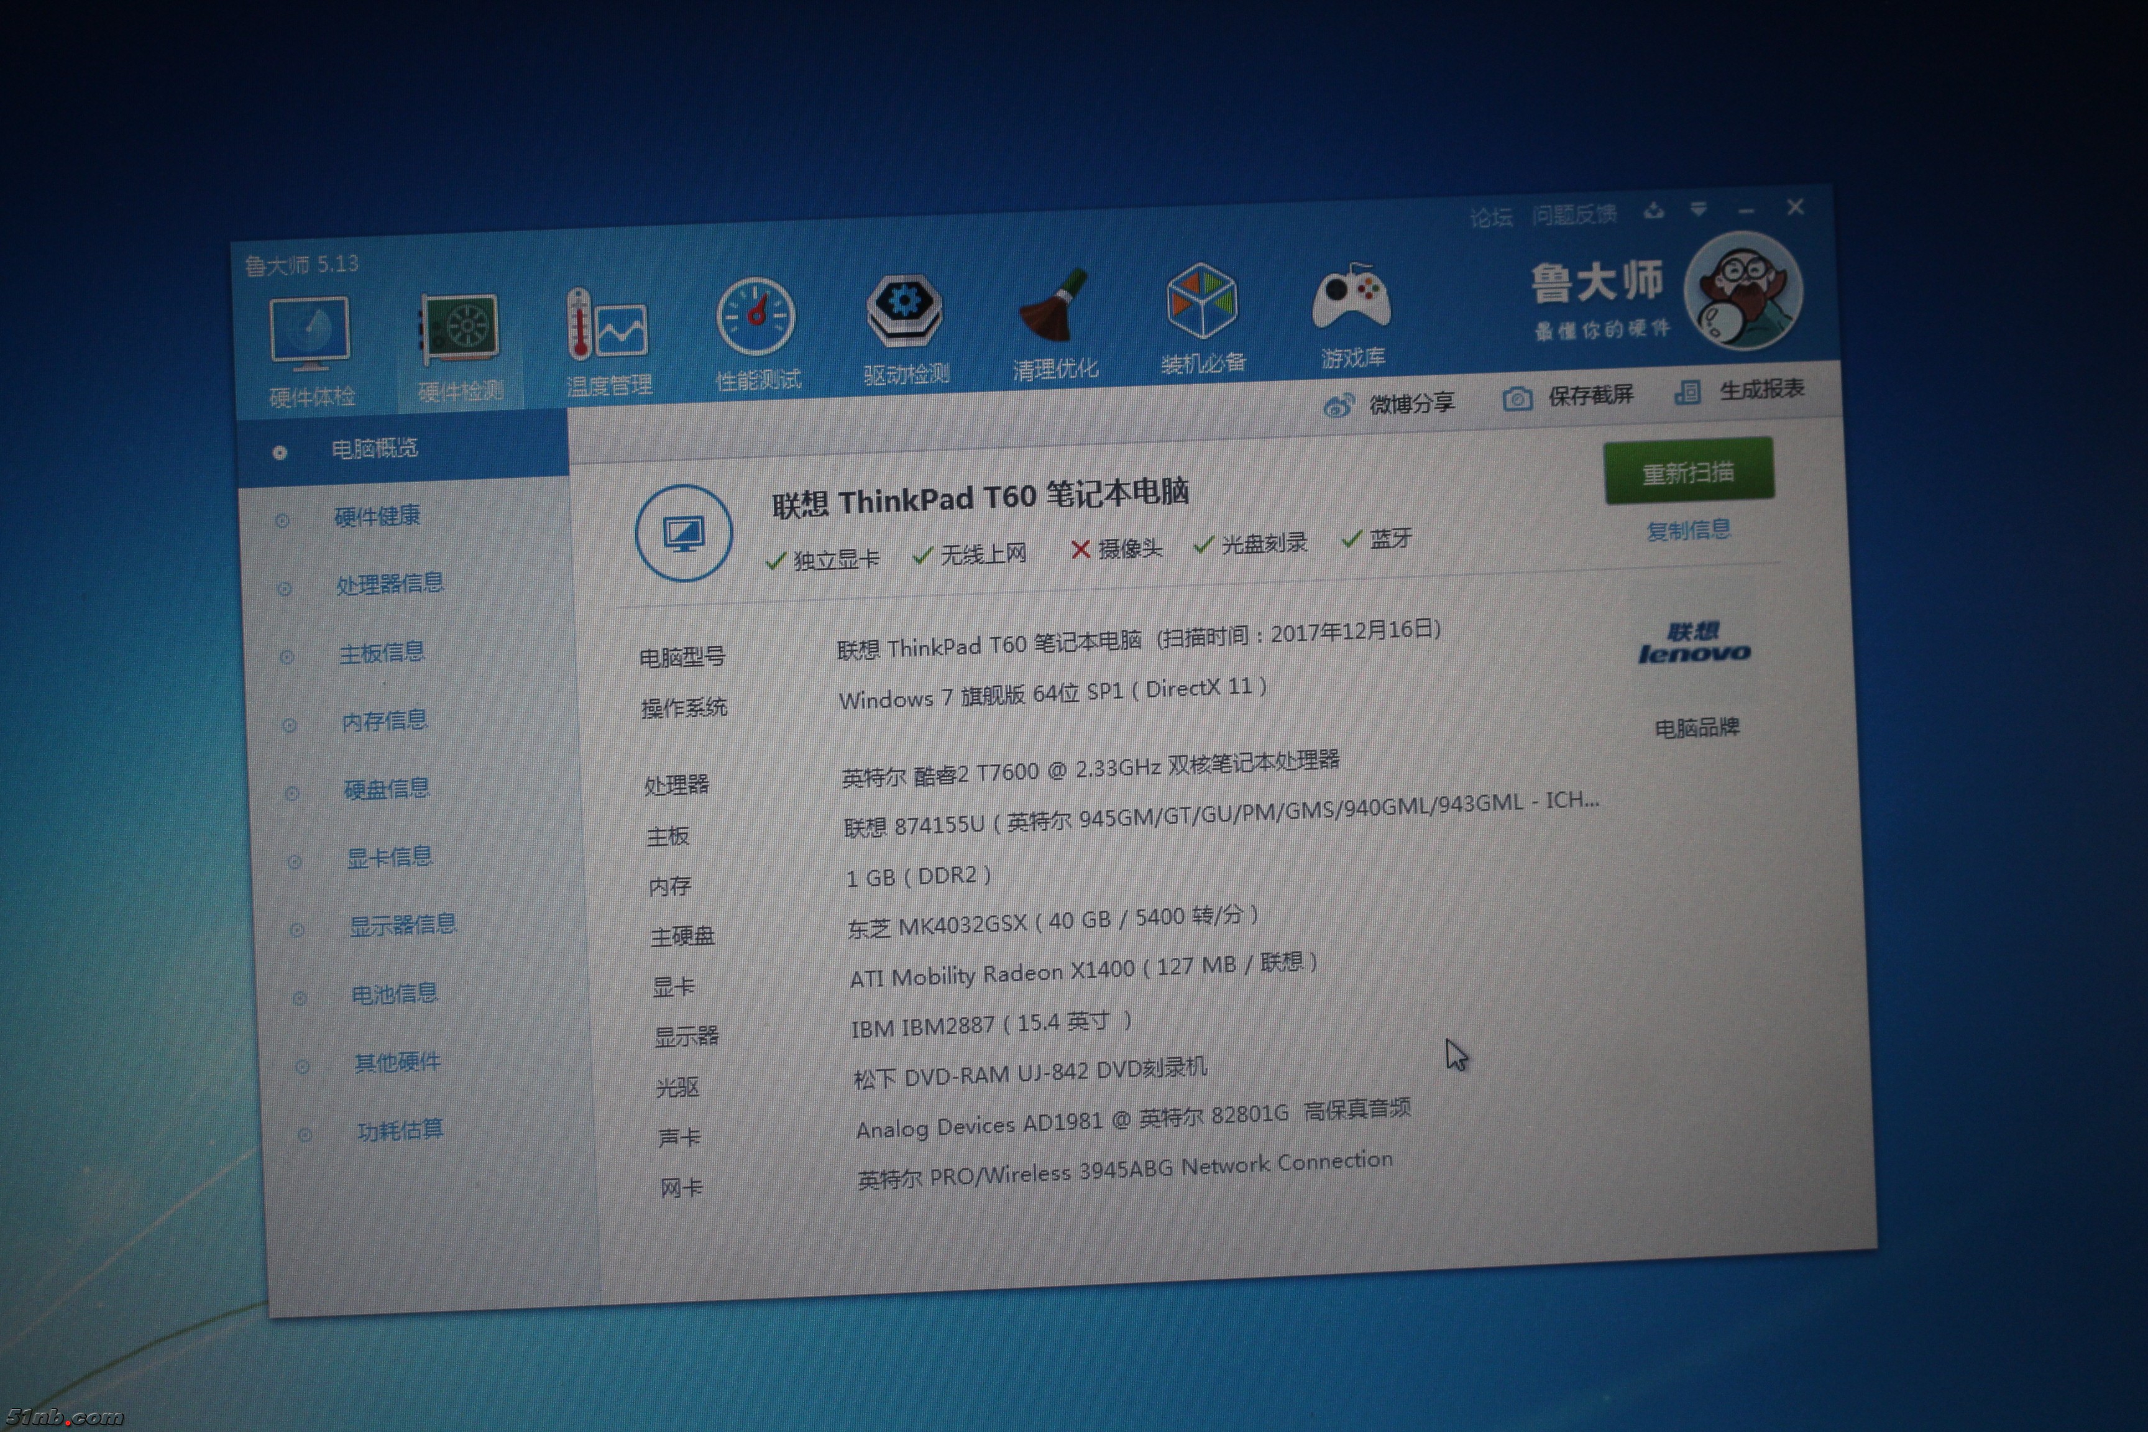Open the skin shirt icon in title bar
This screenshot has width=2148, height=1432.
pyautogui.click(x=1654, y=212)
